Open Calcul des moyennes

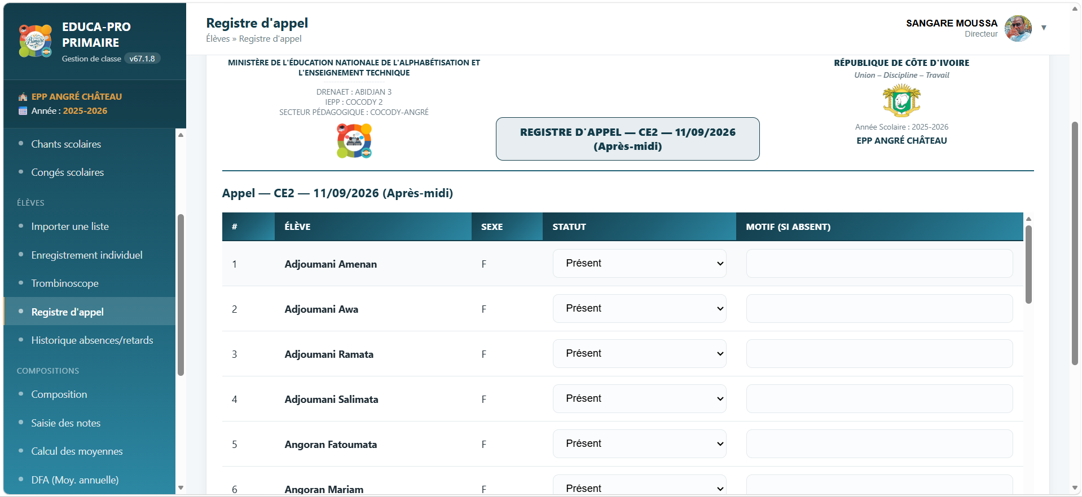77,451
